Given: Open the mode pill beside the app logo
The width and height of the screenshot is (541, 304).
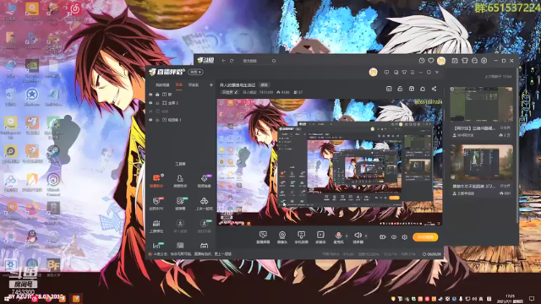Looking at the screenshot, I should 195,72.
